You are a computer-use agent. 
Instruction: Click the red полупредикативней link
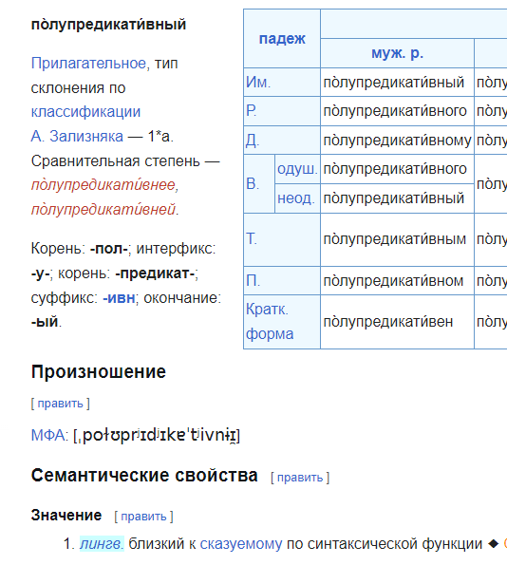tap(103, 209)
